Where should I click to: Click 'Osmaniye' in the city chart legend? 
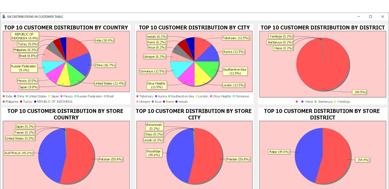242,96
